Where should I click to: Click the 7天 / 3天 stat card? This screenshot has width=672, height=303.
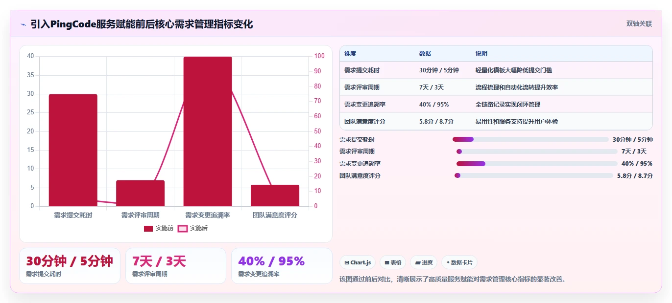coord(176,266)
